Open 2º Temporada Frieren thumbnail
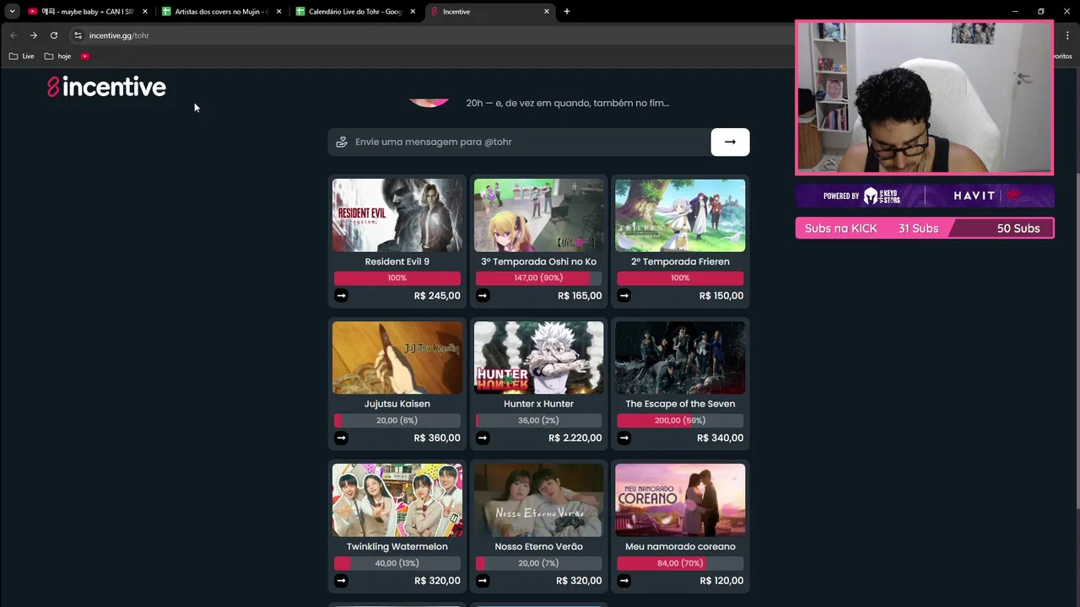 pyautogui.click(x=680, y=215)
